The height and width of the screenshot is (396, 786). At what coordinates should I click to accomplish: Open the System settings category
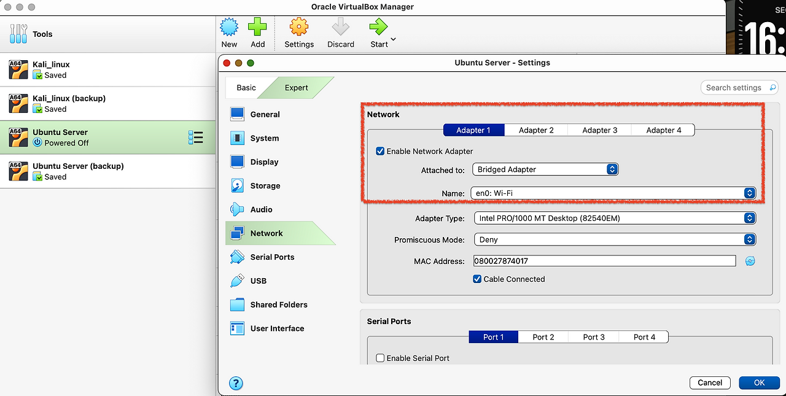[x=281, y=138]
